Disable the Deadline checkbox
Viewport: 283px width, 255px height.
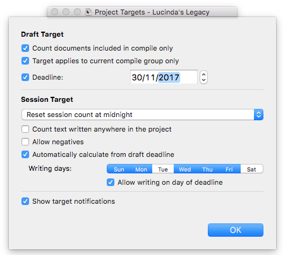pyautogui.click(x=25, y=77)
